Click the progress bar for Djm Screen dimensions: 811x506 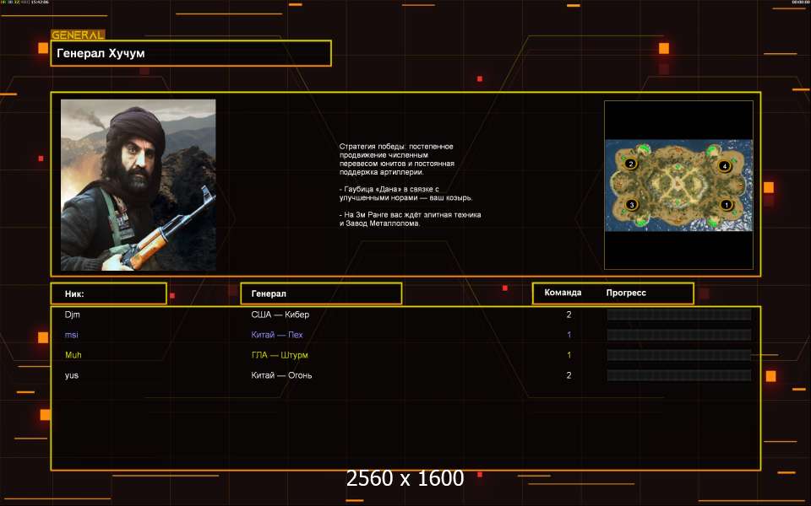(679, 315)
